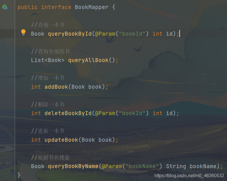Click the String type in queryBookByName

pyautogui.click(x=176, y=166)
